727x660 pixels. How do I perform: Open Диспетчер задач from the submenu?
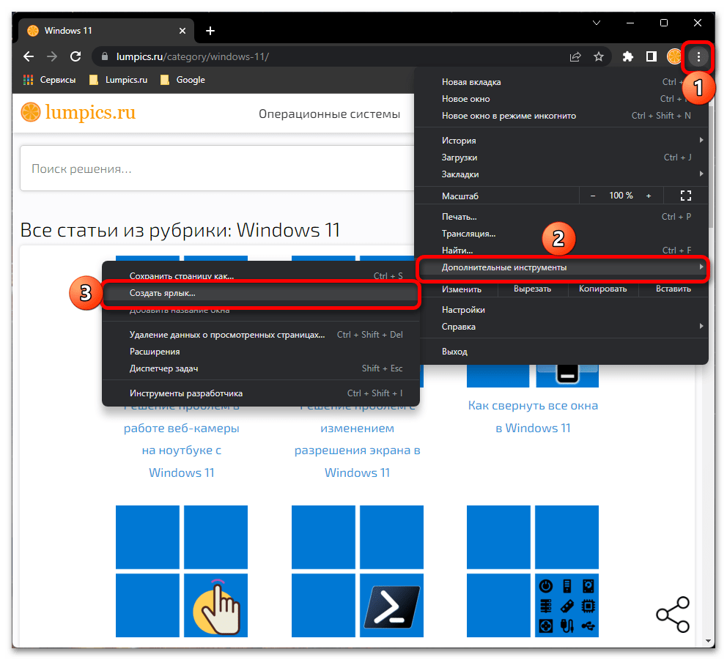pyautogui.click(x=261, y=368)
